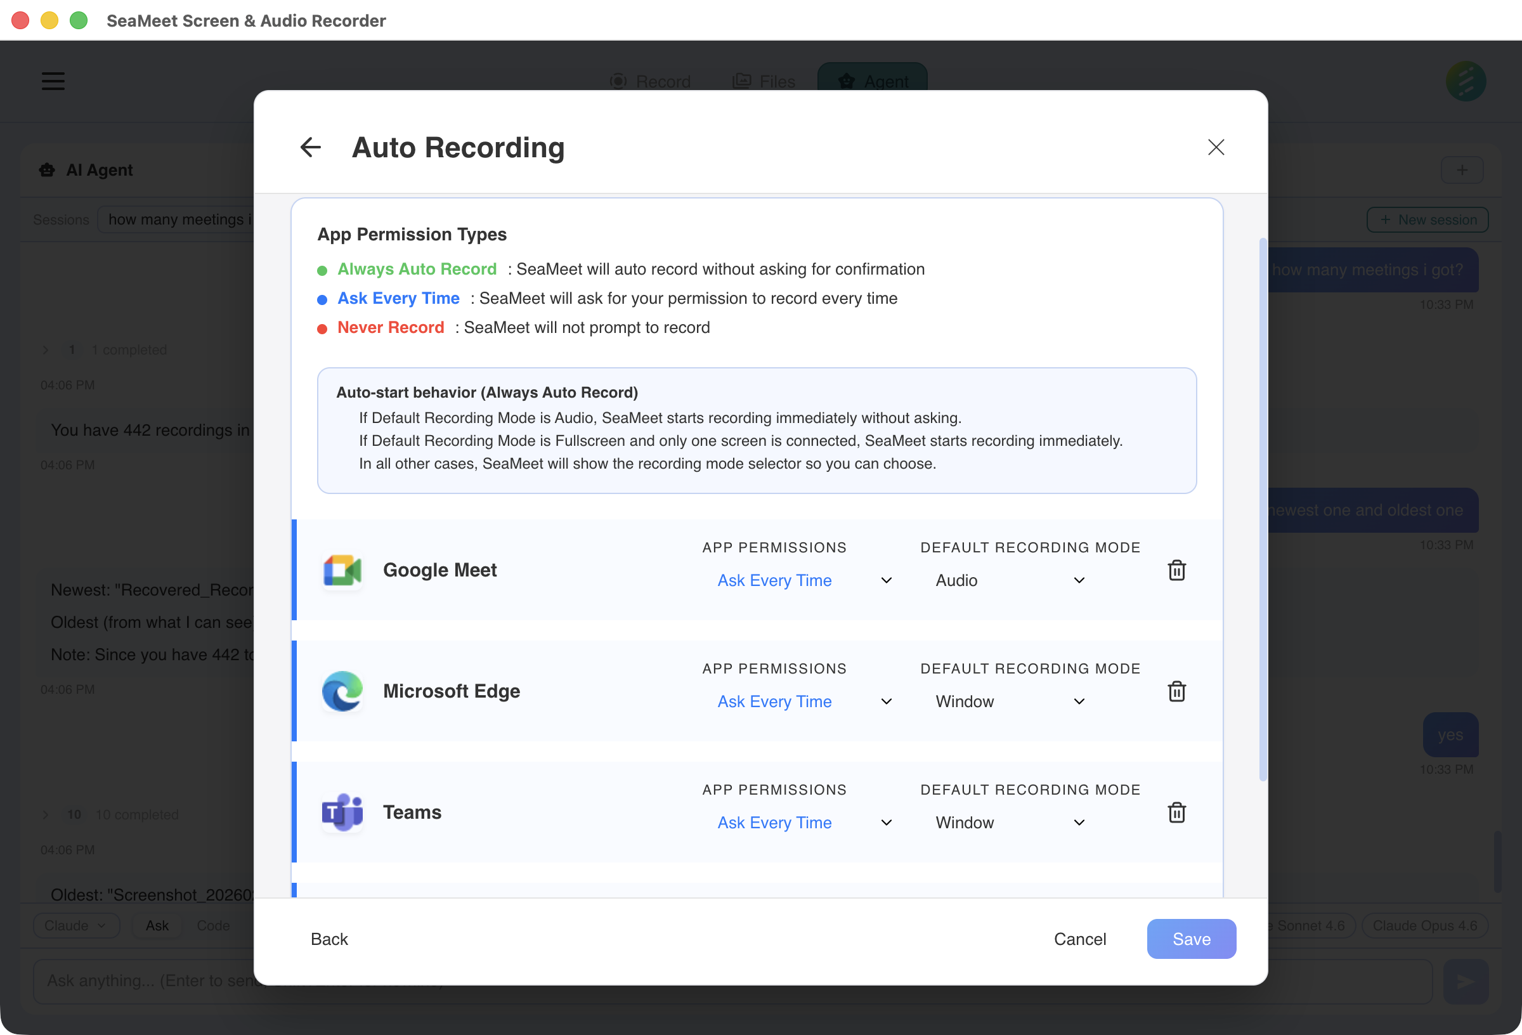This screenshot has width=1522, height=1035.
Task: Open the Claude model selector
Action: click(76, 926)
